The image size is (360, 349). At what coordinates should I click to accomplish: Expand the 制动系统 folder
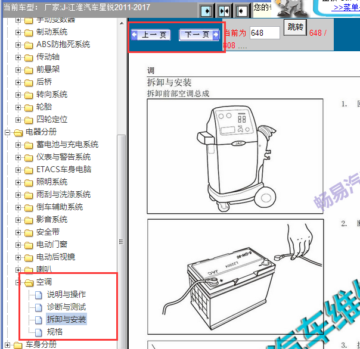click(18, 32)
